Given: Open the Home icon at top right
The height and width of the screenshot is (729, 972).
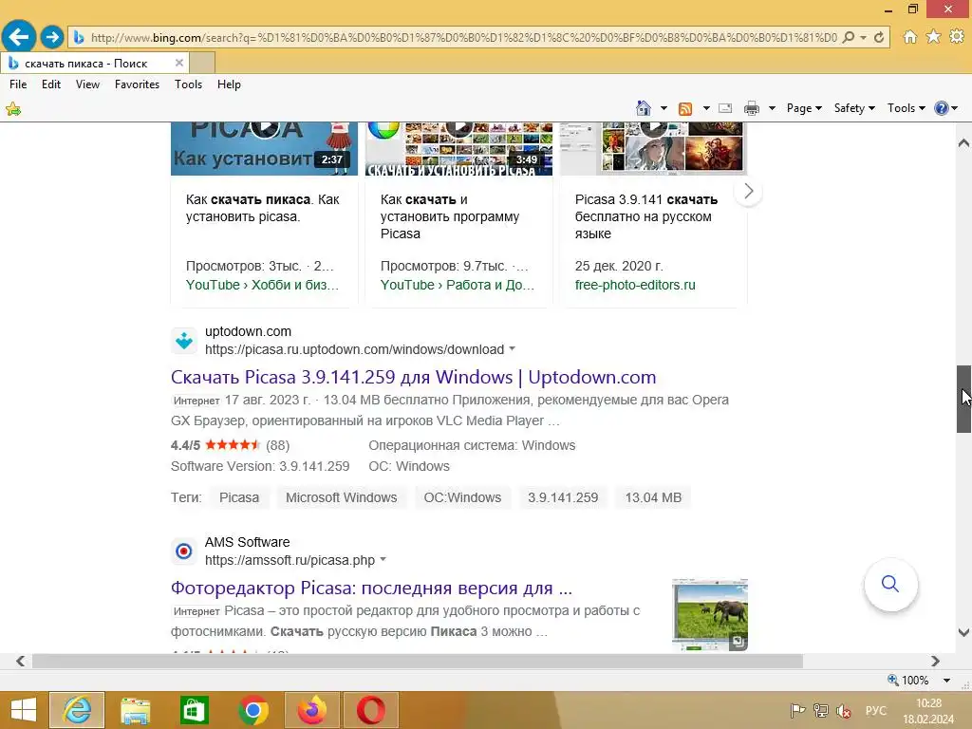Looking at the screenshot, I should click(909, 37).
